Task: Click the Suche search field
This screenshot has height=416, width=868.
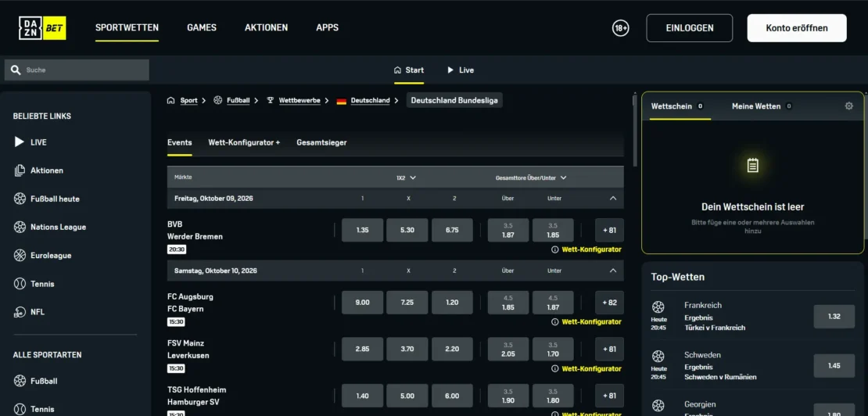Action: [77, 70]
